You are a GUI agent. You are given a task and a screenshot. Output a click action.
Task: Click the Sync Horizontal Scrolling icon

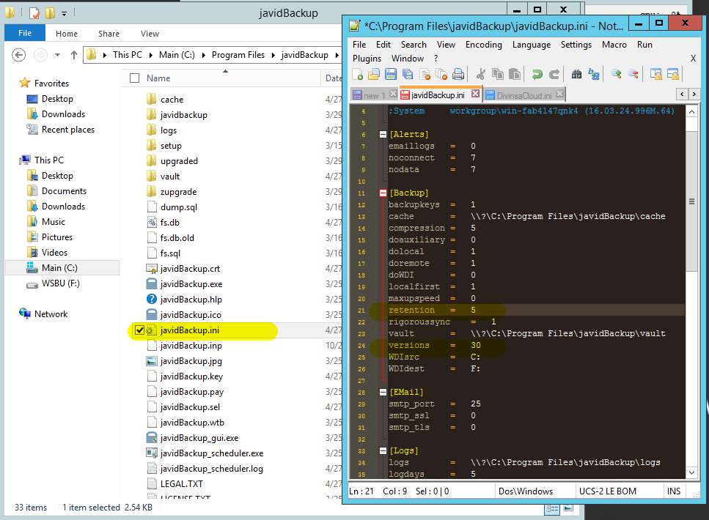[x=673, y=75]
